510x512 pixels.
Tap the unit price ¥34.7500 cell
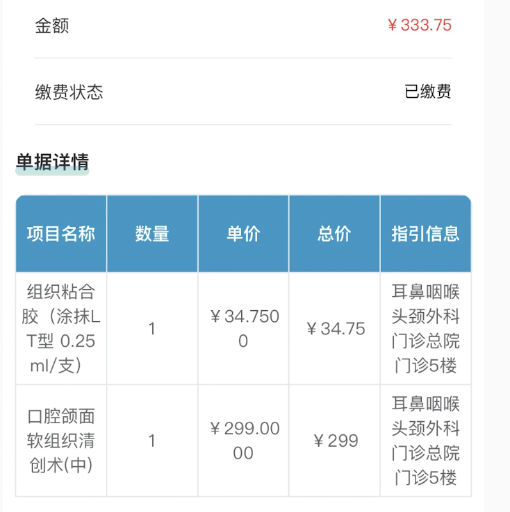(243, 328)
